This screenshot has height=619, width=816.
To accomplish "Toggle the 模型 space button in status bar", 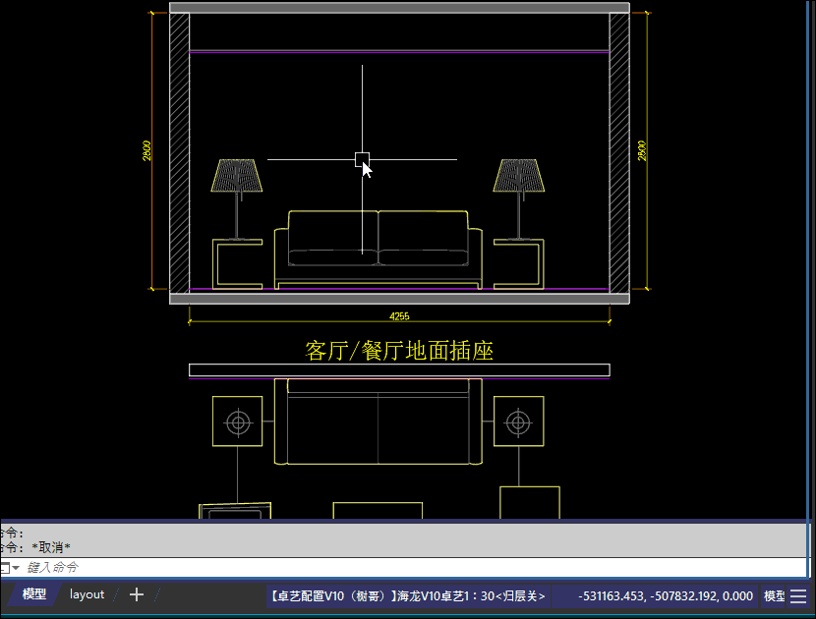I will [774, 596].
